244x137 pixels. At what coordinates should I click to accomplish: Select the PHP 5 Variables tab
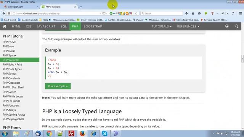click(x=59, y=7)
